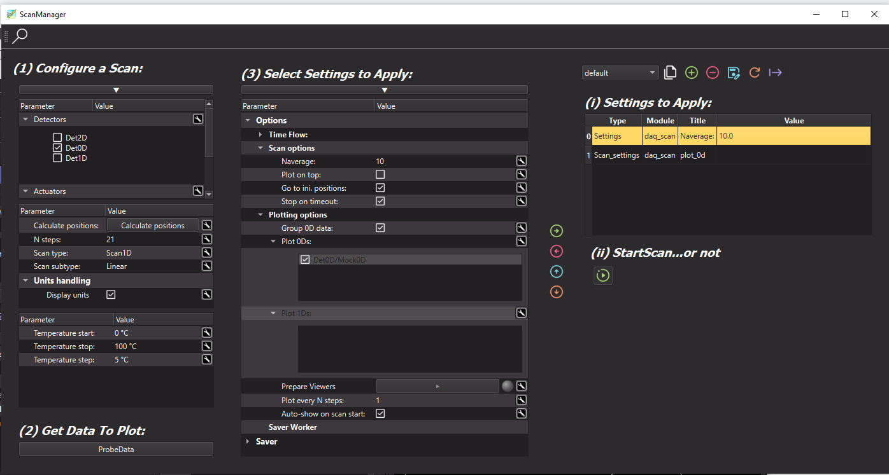This screenshot has width=889, height=475.
Task: Uncheck the Det0D detector checkbox
Action: [57, 148]
